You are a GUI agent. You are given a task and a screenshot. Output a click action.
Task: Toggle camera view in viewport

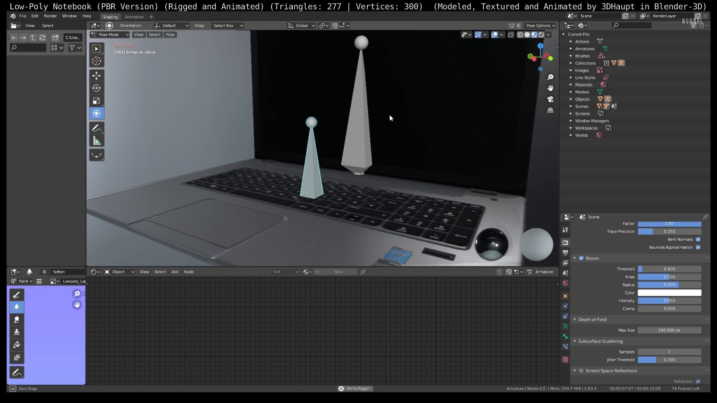coord(550,99)
